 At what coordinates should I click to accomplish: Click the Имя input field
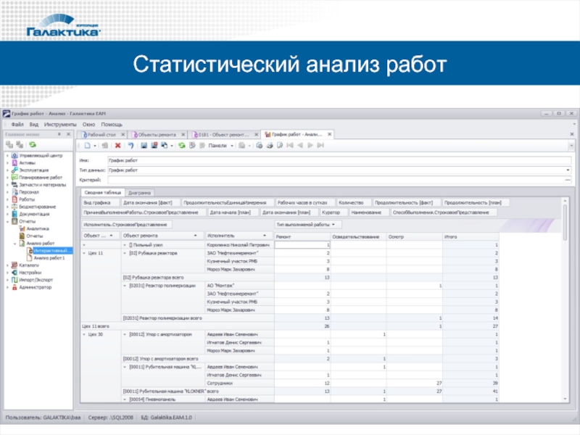click(x=339, y=160)
